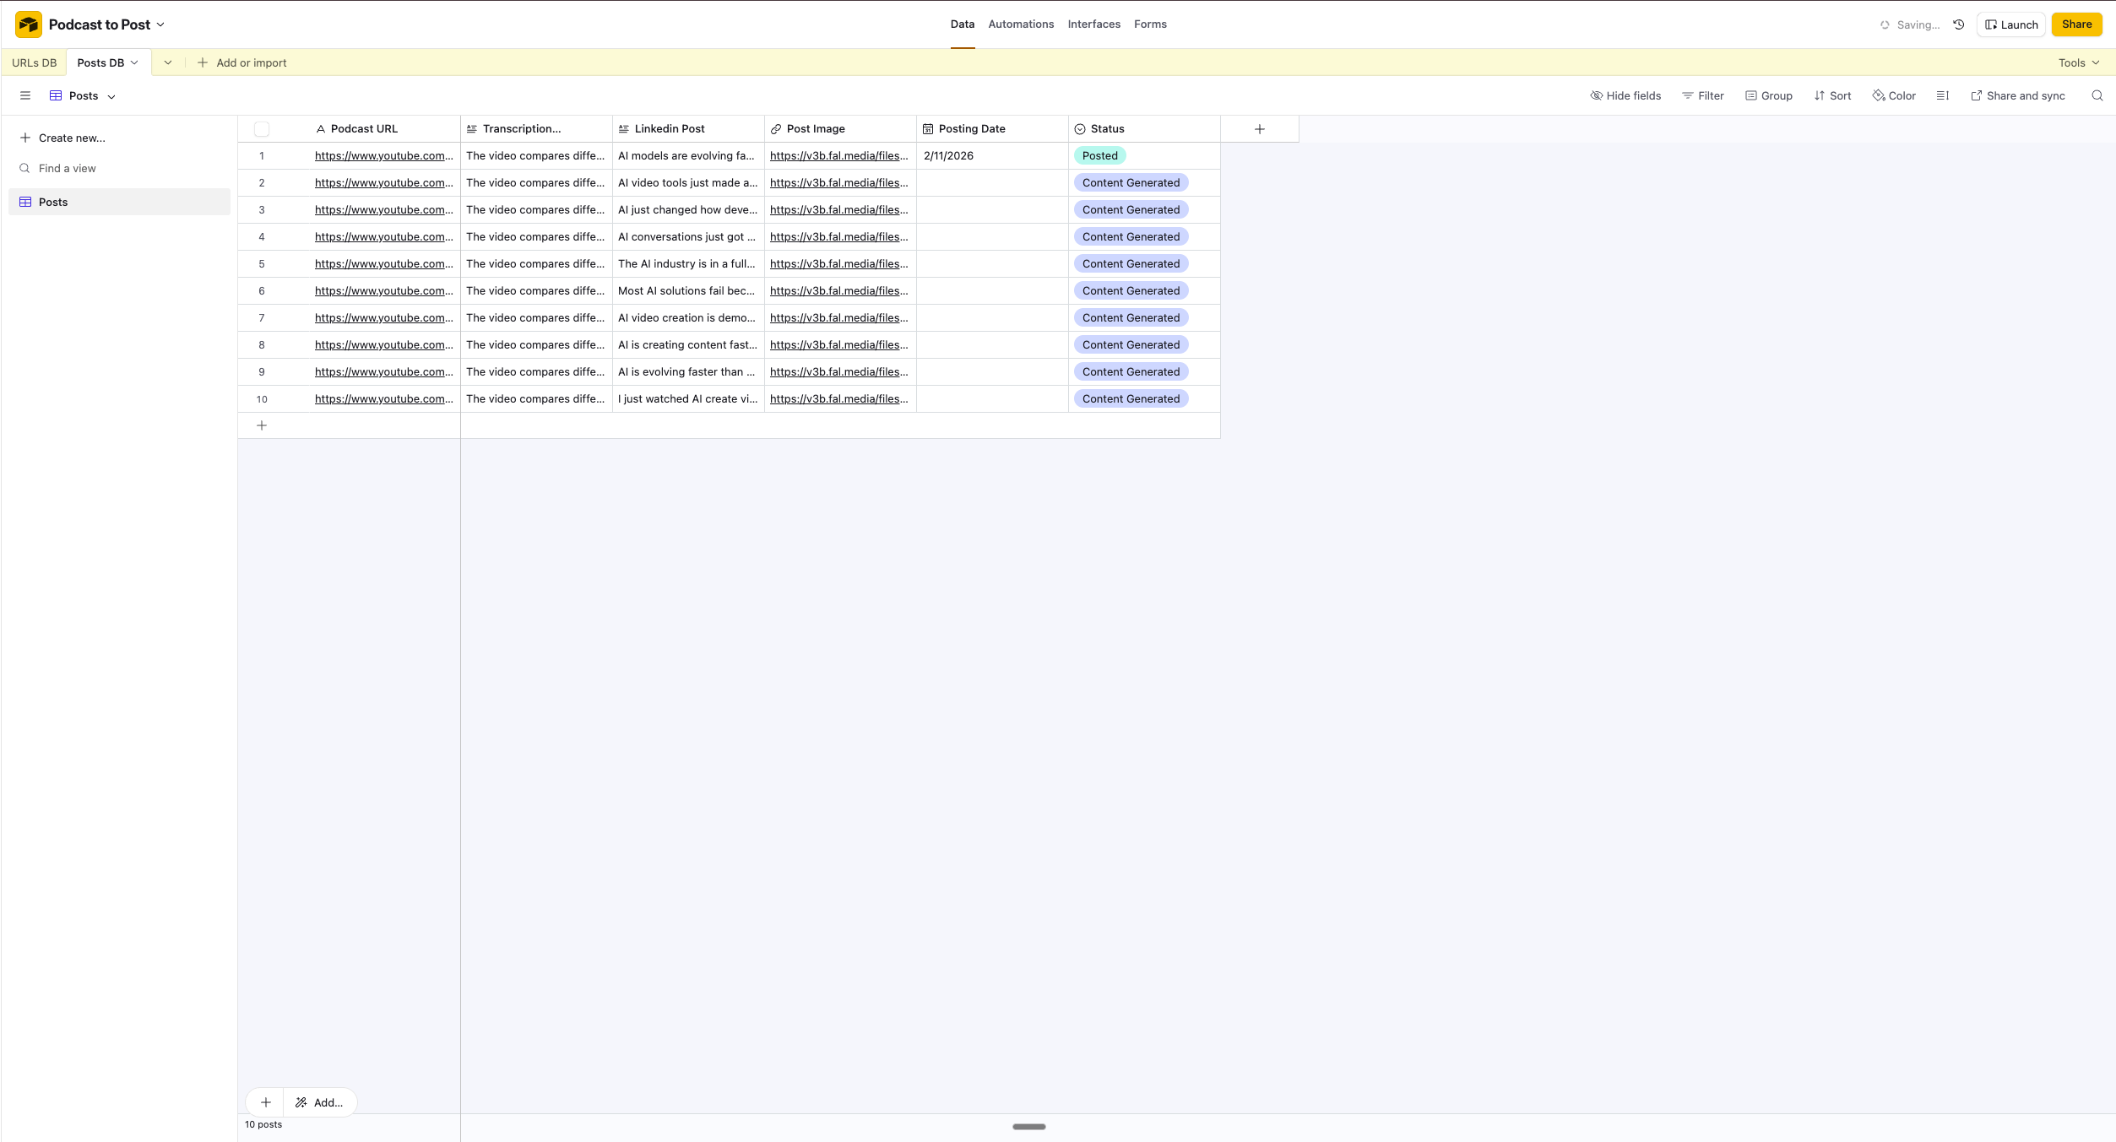
Task: Open the Filter options
Action: [1702, 95]
